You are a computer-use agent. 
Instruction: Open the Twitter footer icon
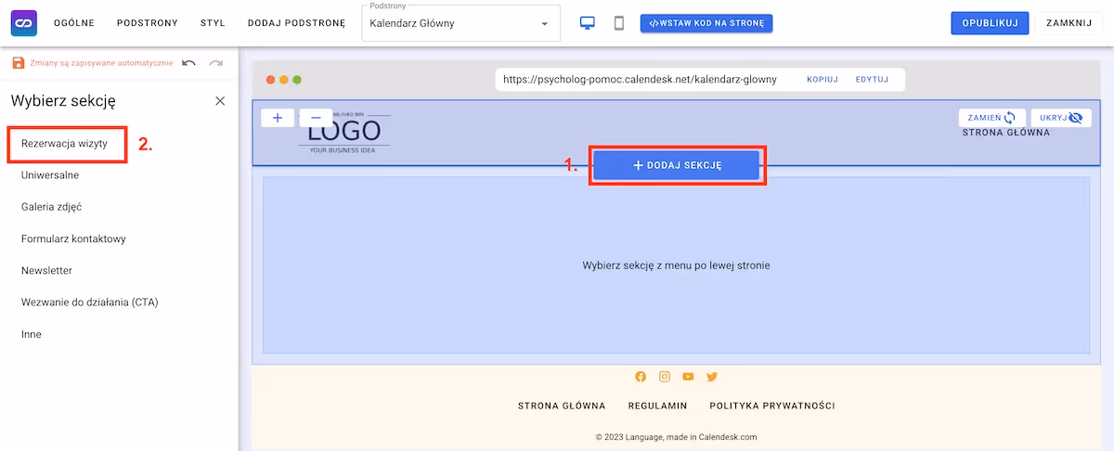[712, 377]
